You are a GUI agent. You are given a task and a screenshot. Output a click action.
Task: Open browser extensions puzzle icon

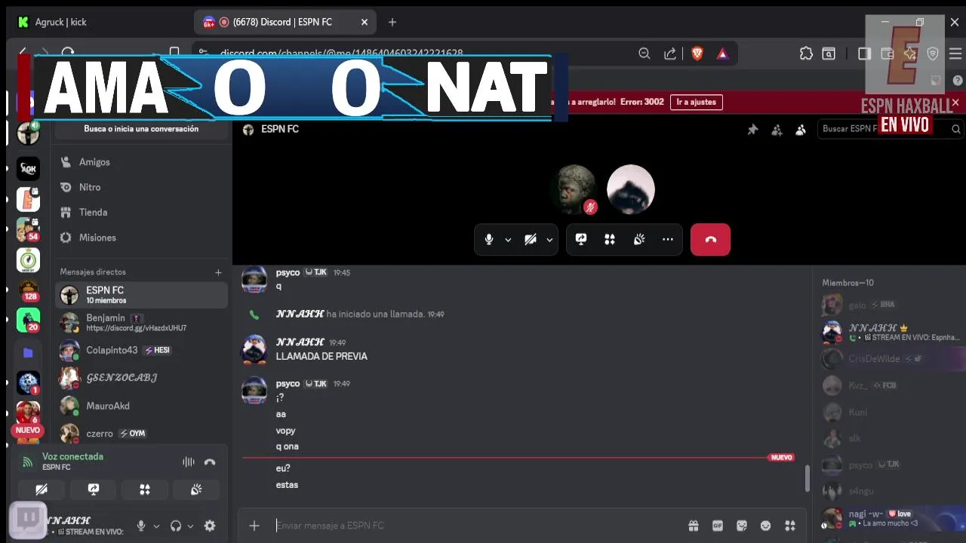tap(806, 54)
